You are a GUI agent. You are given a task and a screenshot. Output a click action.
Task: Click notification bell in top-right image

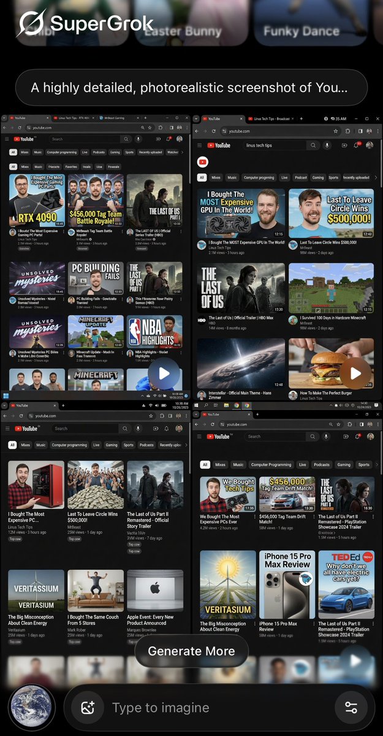(356, 145)
